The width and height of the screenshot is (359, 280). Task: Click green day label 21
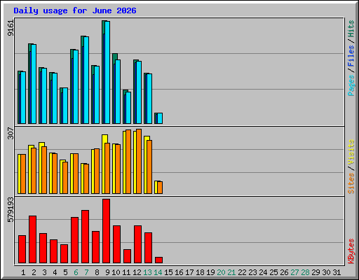coord(231,272)
